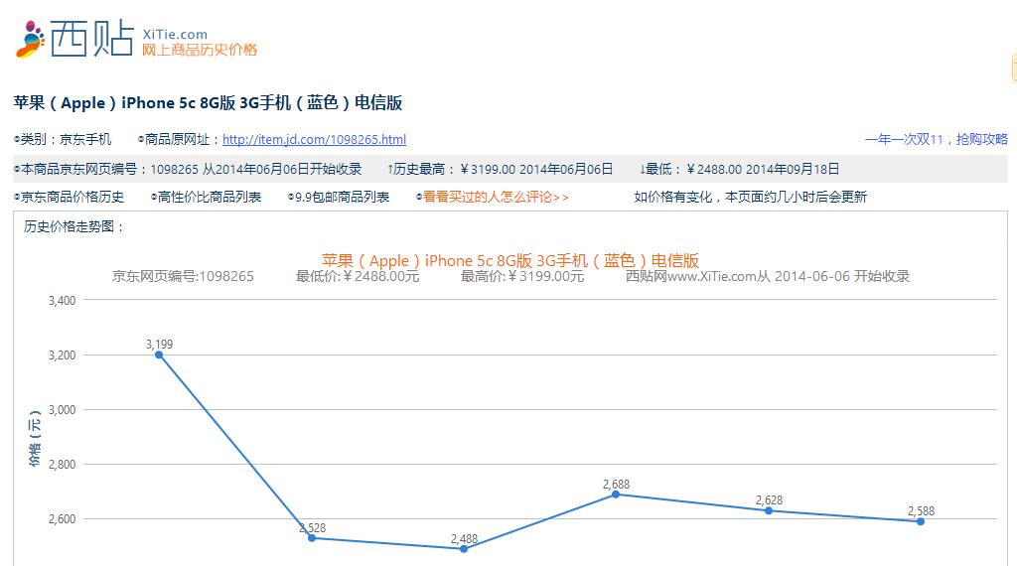Click the side widget at right page edge
1017x566 pixels.
click(1013, 68)
